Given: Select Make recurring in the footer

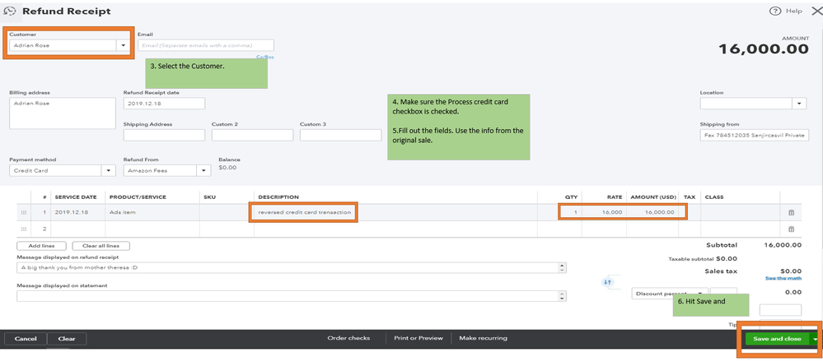Looking at the screenshot, I should (483, 338).
